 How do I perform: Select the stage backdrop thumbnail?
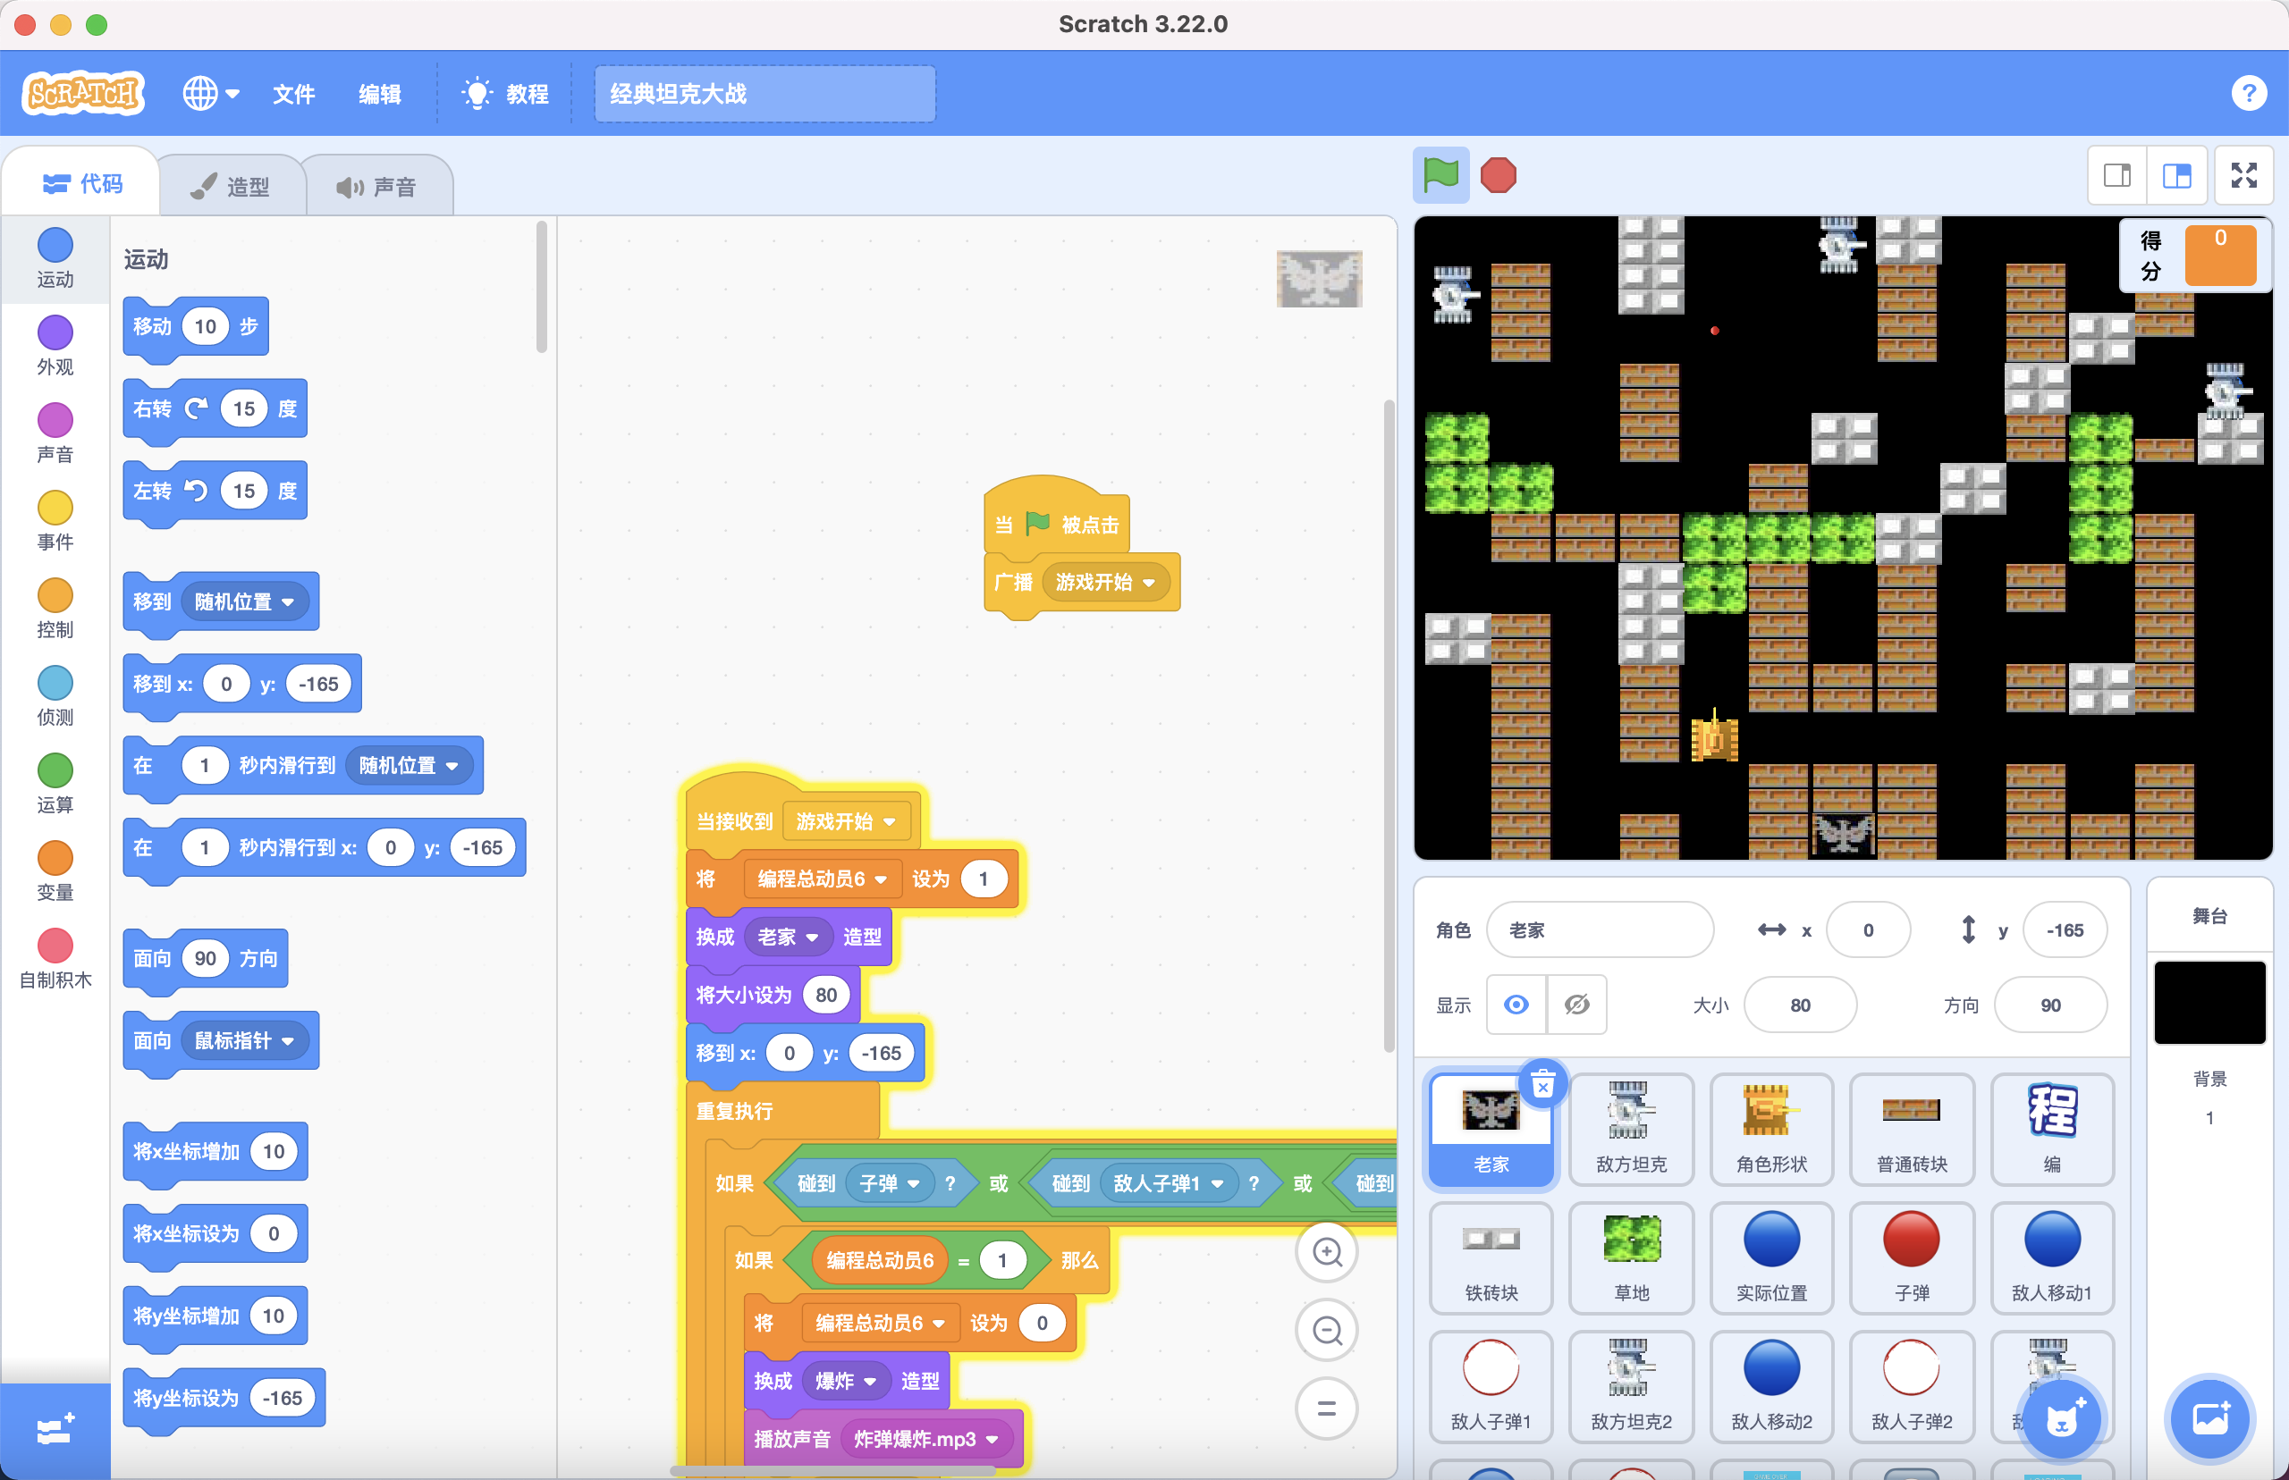coord(2209,1003)
